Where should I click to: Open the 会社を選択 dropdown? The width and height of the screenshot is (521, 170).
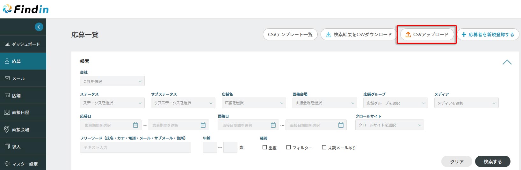112,81
